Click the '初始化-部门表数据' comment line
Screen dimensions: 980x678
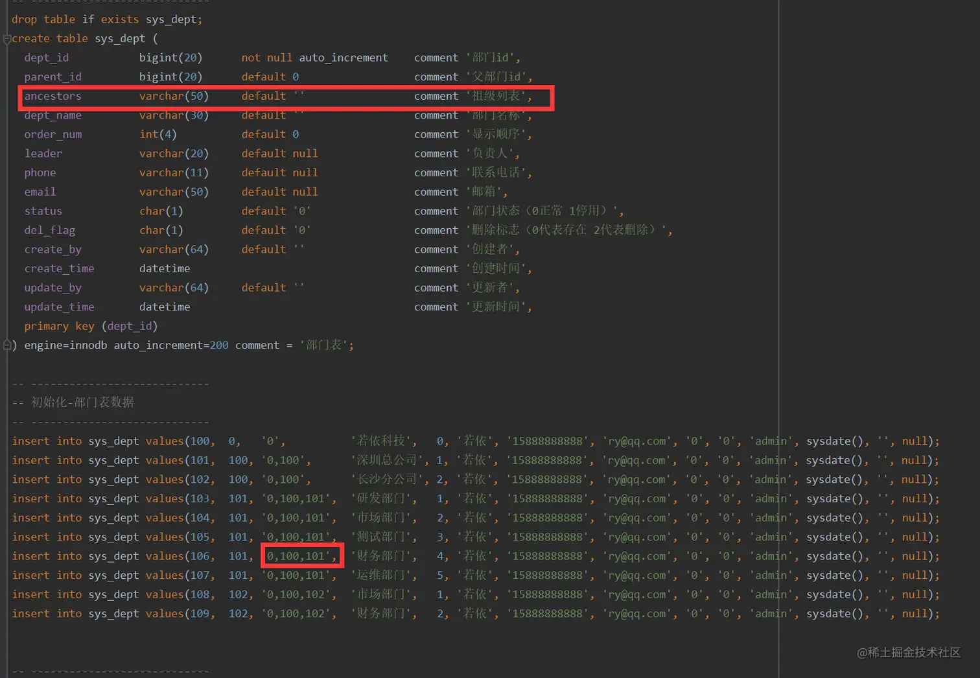(73, 403)
